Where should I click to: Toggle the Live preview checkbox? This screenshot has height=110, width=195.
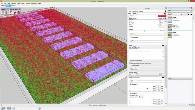[x=129, y=18]
